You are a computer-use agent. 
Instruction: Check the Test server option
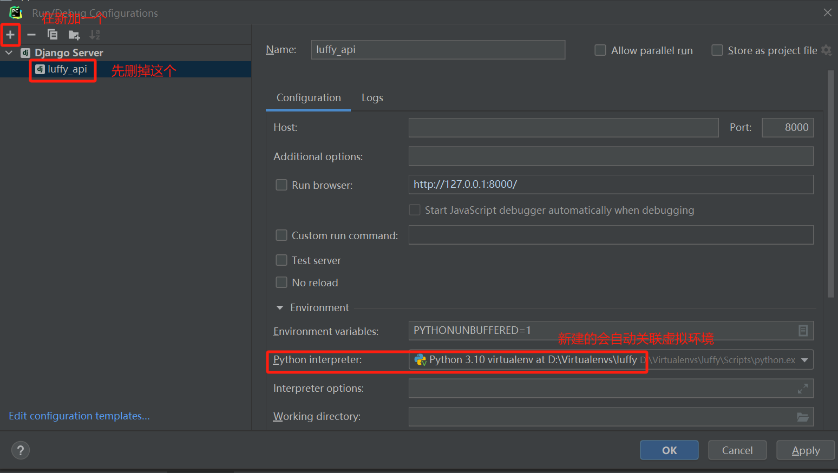[281, 260]
